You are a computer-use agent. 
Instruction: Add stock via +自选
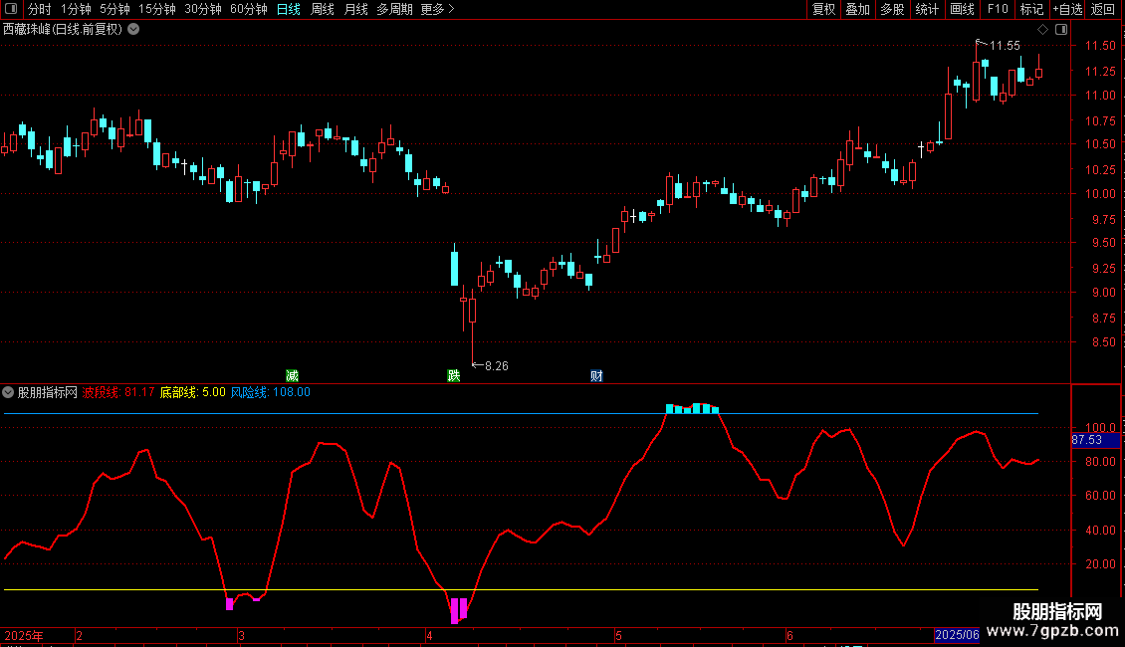1067,9
